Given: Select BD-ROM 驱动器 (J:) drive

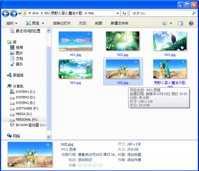Looking at the screenshot, I should coord(28,125).
